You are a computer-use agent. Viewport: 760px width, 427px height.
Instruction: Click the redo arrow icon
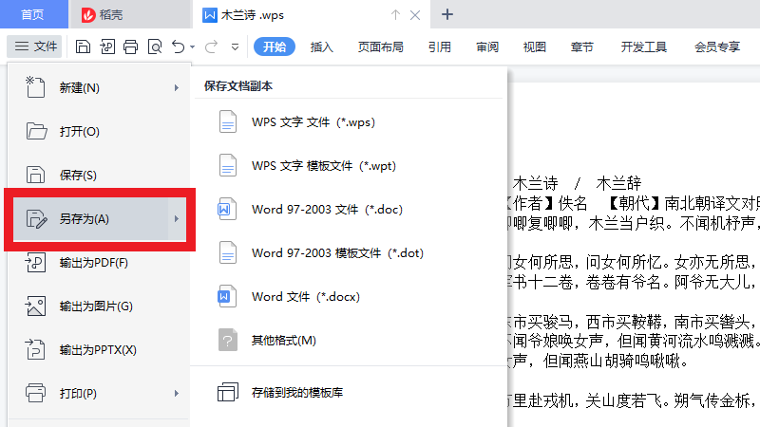coord(211,46)
